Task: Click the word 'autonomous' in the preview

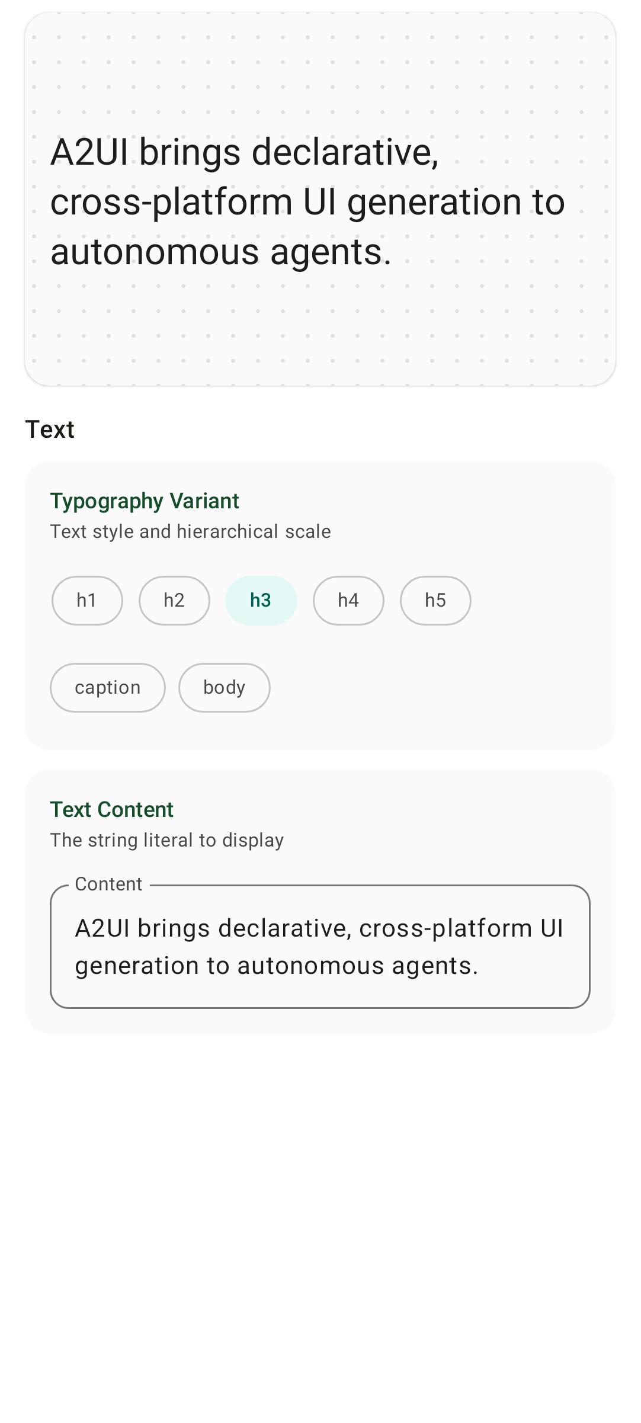Action: pos(155,252)
